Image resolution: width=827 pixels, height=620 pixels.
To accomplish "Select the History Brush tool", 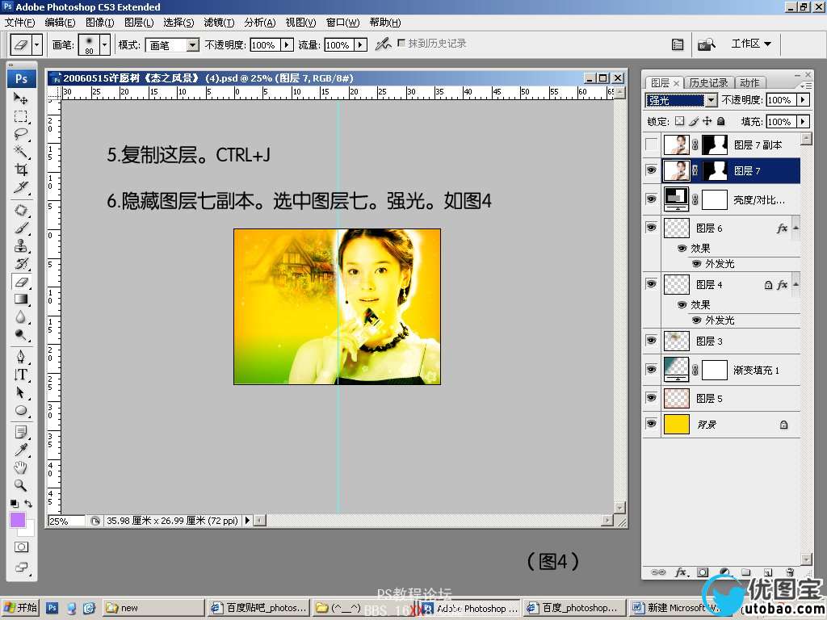I will tap(20, 264).
